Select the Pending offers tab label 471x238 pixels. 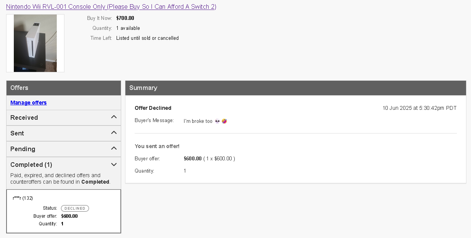(x=23, y=149)
